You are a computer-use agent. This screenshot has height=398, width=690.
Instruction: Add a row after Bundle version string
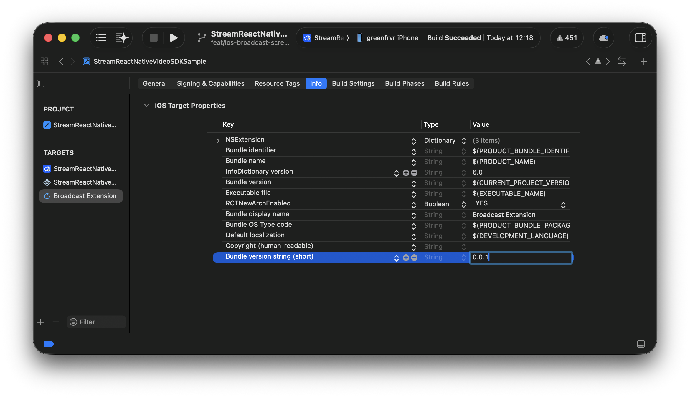406,258
